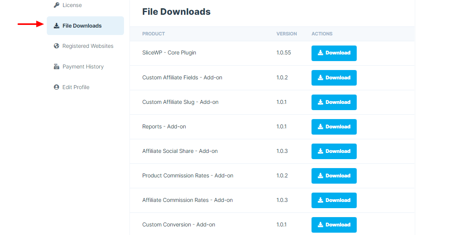The width and height of the screenshot is (462, 235).
Task: Download the Custom Conversion add-on
Action: tap(334, 225)
